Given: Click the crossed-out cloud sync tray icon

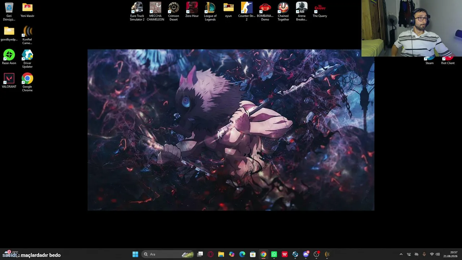Looking at the screenshot, I should pyautogui.click(x=417, y=254).
